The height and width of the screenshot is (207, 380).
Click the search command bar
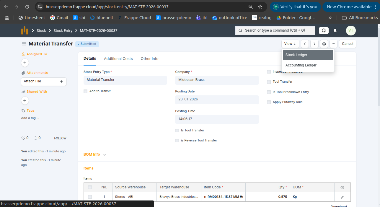275,30
